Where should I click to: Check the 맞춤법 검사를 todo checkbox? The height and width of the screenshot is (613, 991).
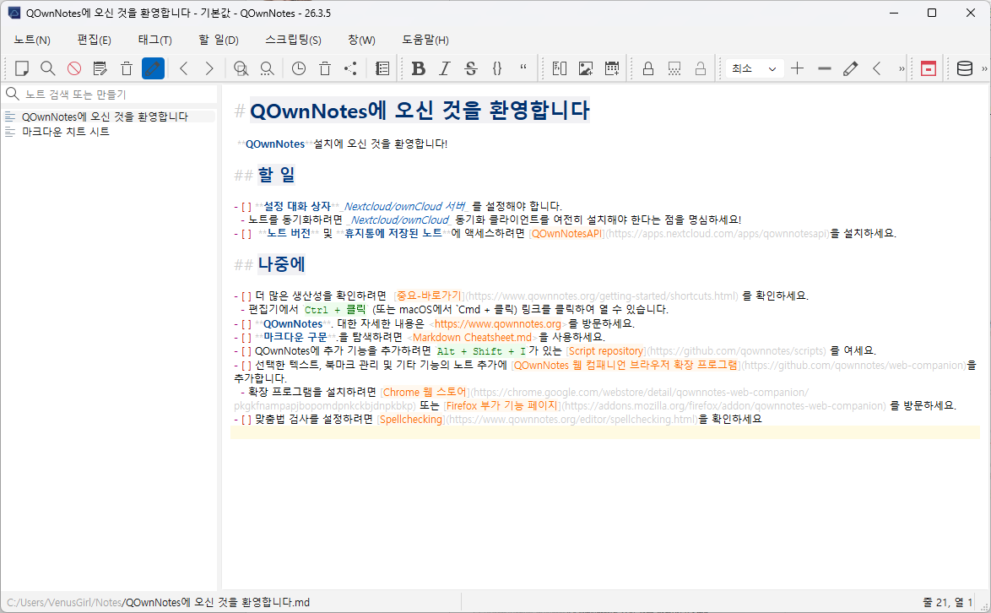tap(246, 420)
